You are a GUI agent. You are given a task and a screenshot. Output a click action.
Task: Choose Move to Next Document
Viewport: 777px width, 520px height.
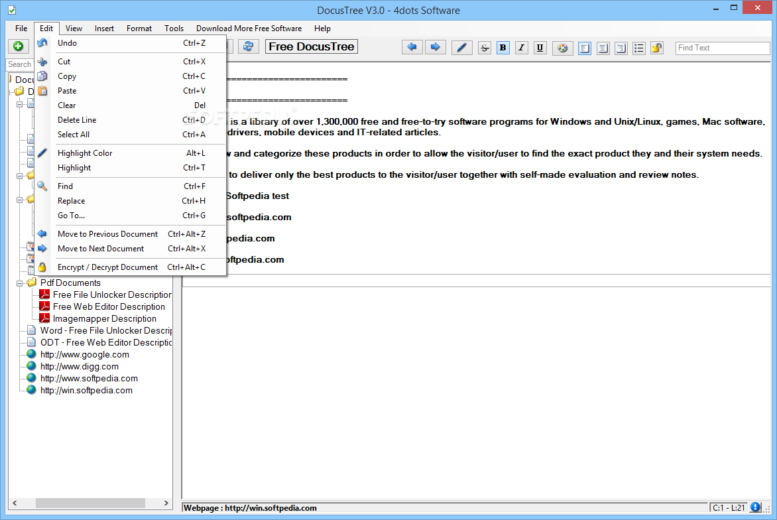(131, 248)
